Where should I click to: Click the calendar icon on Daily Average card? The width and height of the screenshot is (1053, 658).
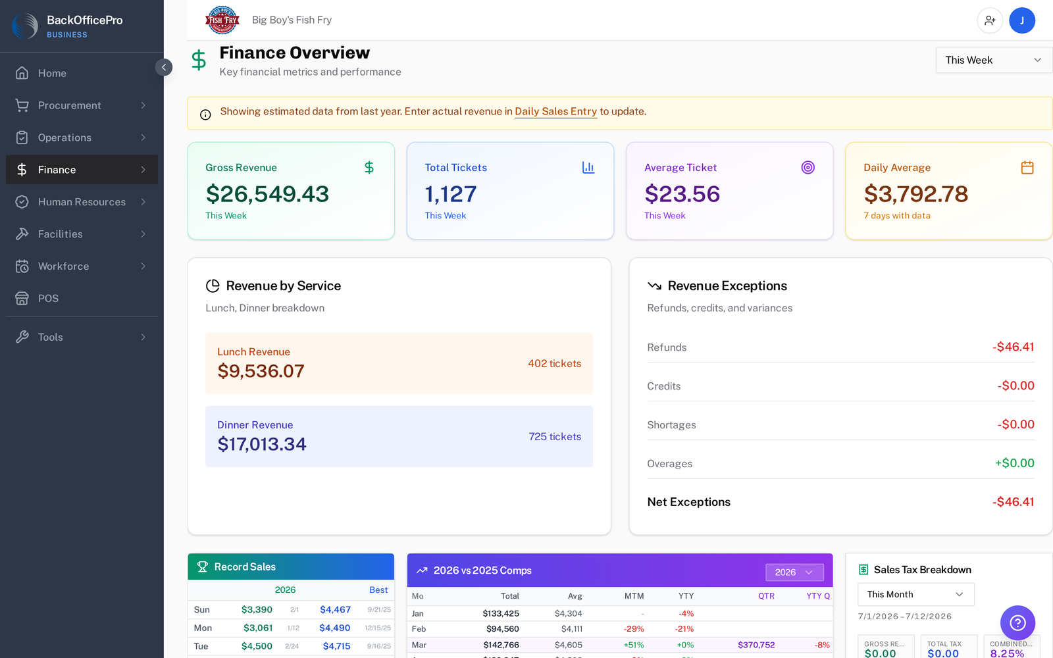click(x=1027, y=168)
